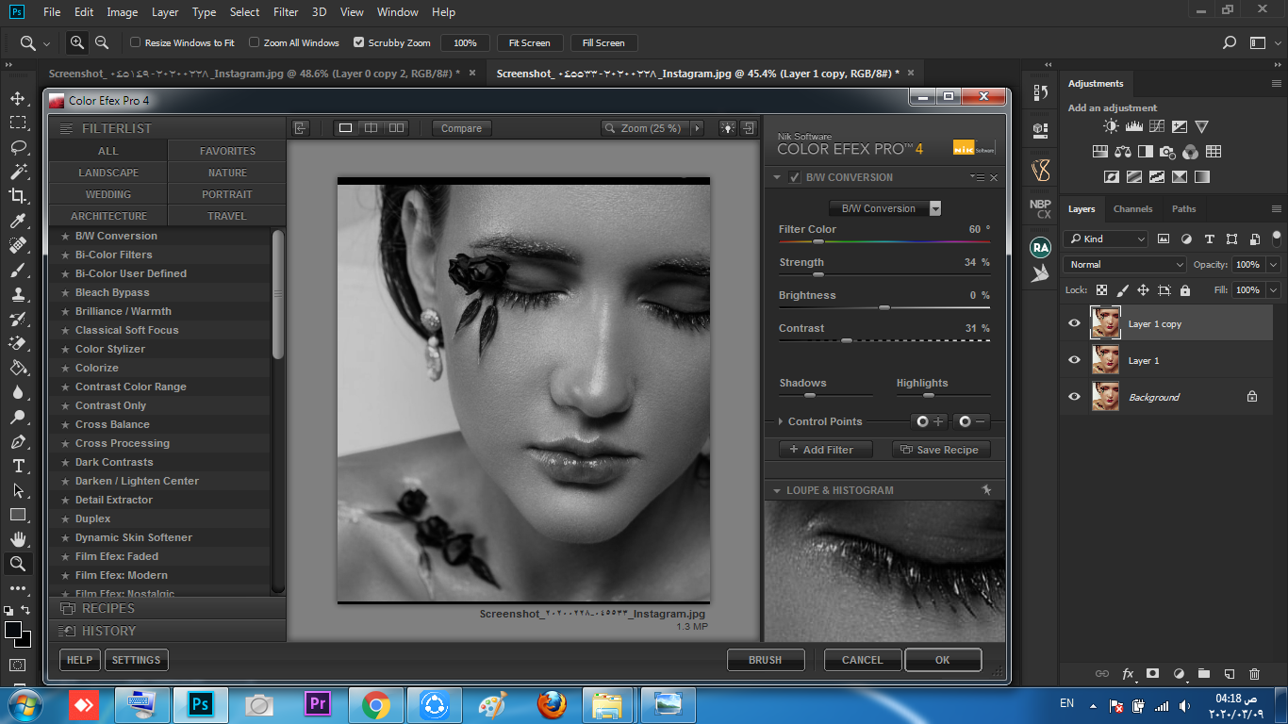The width and height of the screenshot is (1288, 724).
Task: Click the Zoom In magnifier icon
Action: click(x=77, y=42)
